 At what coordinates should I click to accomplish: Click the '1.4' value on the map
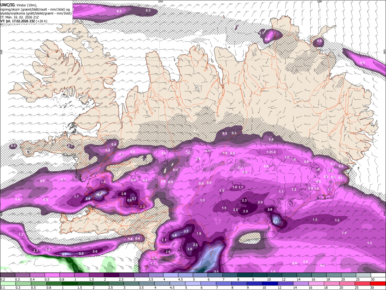(344, 233)
